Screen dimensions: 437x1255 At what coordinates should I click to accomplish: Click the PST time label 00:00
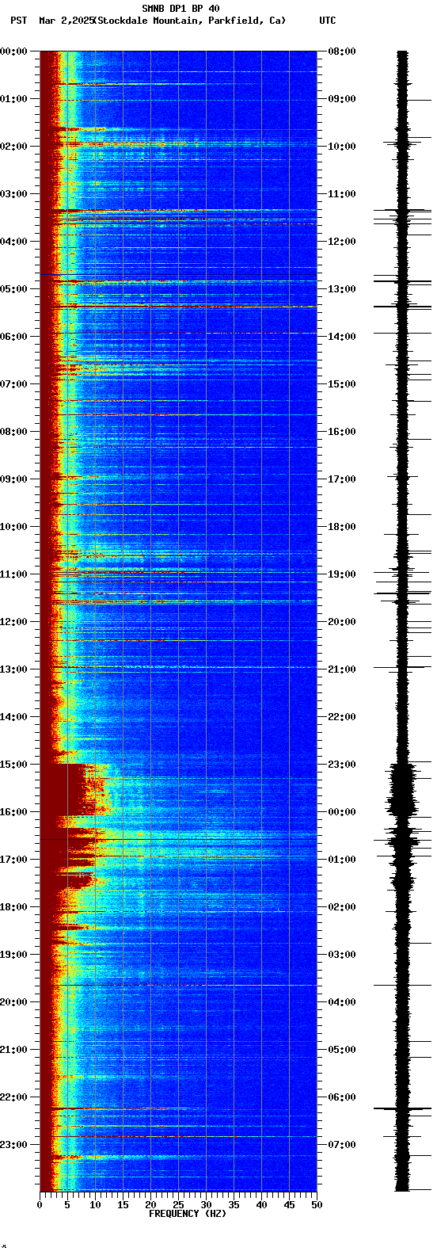pos(13,51)
